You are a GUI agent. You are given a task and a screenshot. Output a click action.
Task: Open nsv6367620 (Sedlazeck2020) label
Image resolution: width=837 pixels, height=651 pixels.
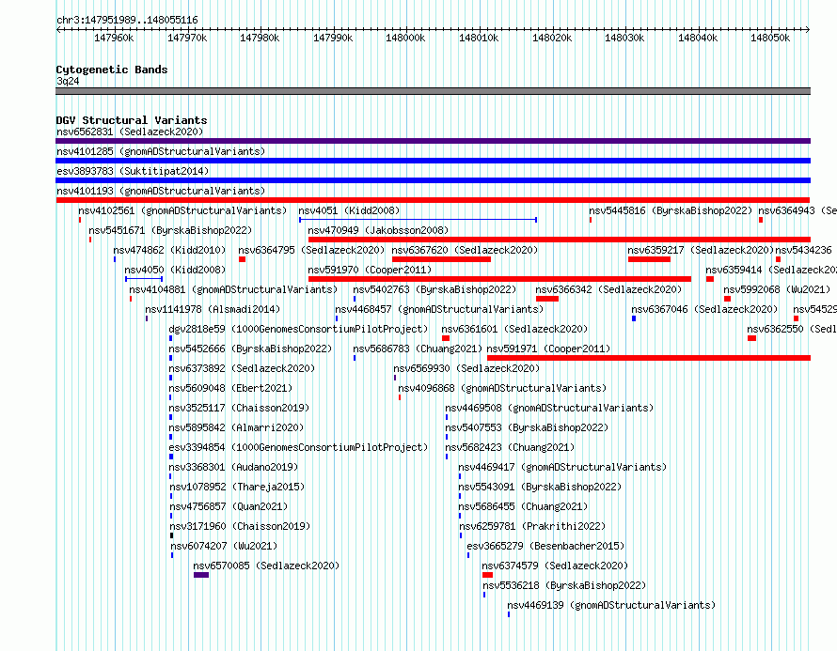click(465, 250)
